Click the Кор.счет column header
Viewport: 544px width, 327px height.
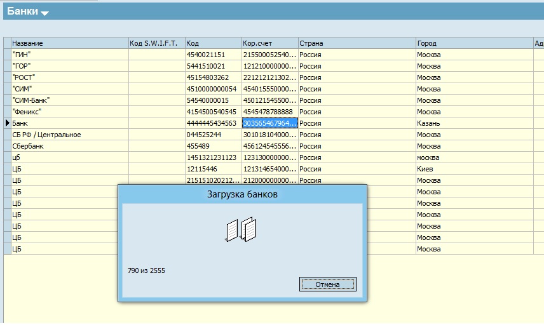(x=270, y=43)
